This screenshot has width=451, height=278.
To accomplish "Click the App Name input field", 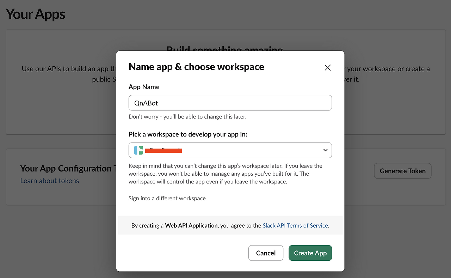I will pos(230,103).
